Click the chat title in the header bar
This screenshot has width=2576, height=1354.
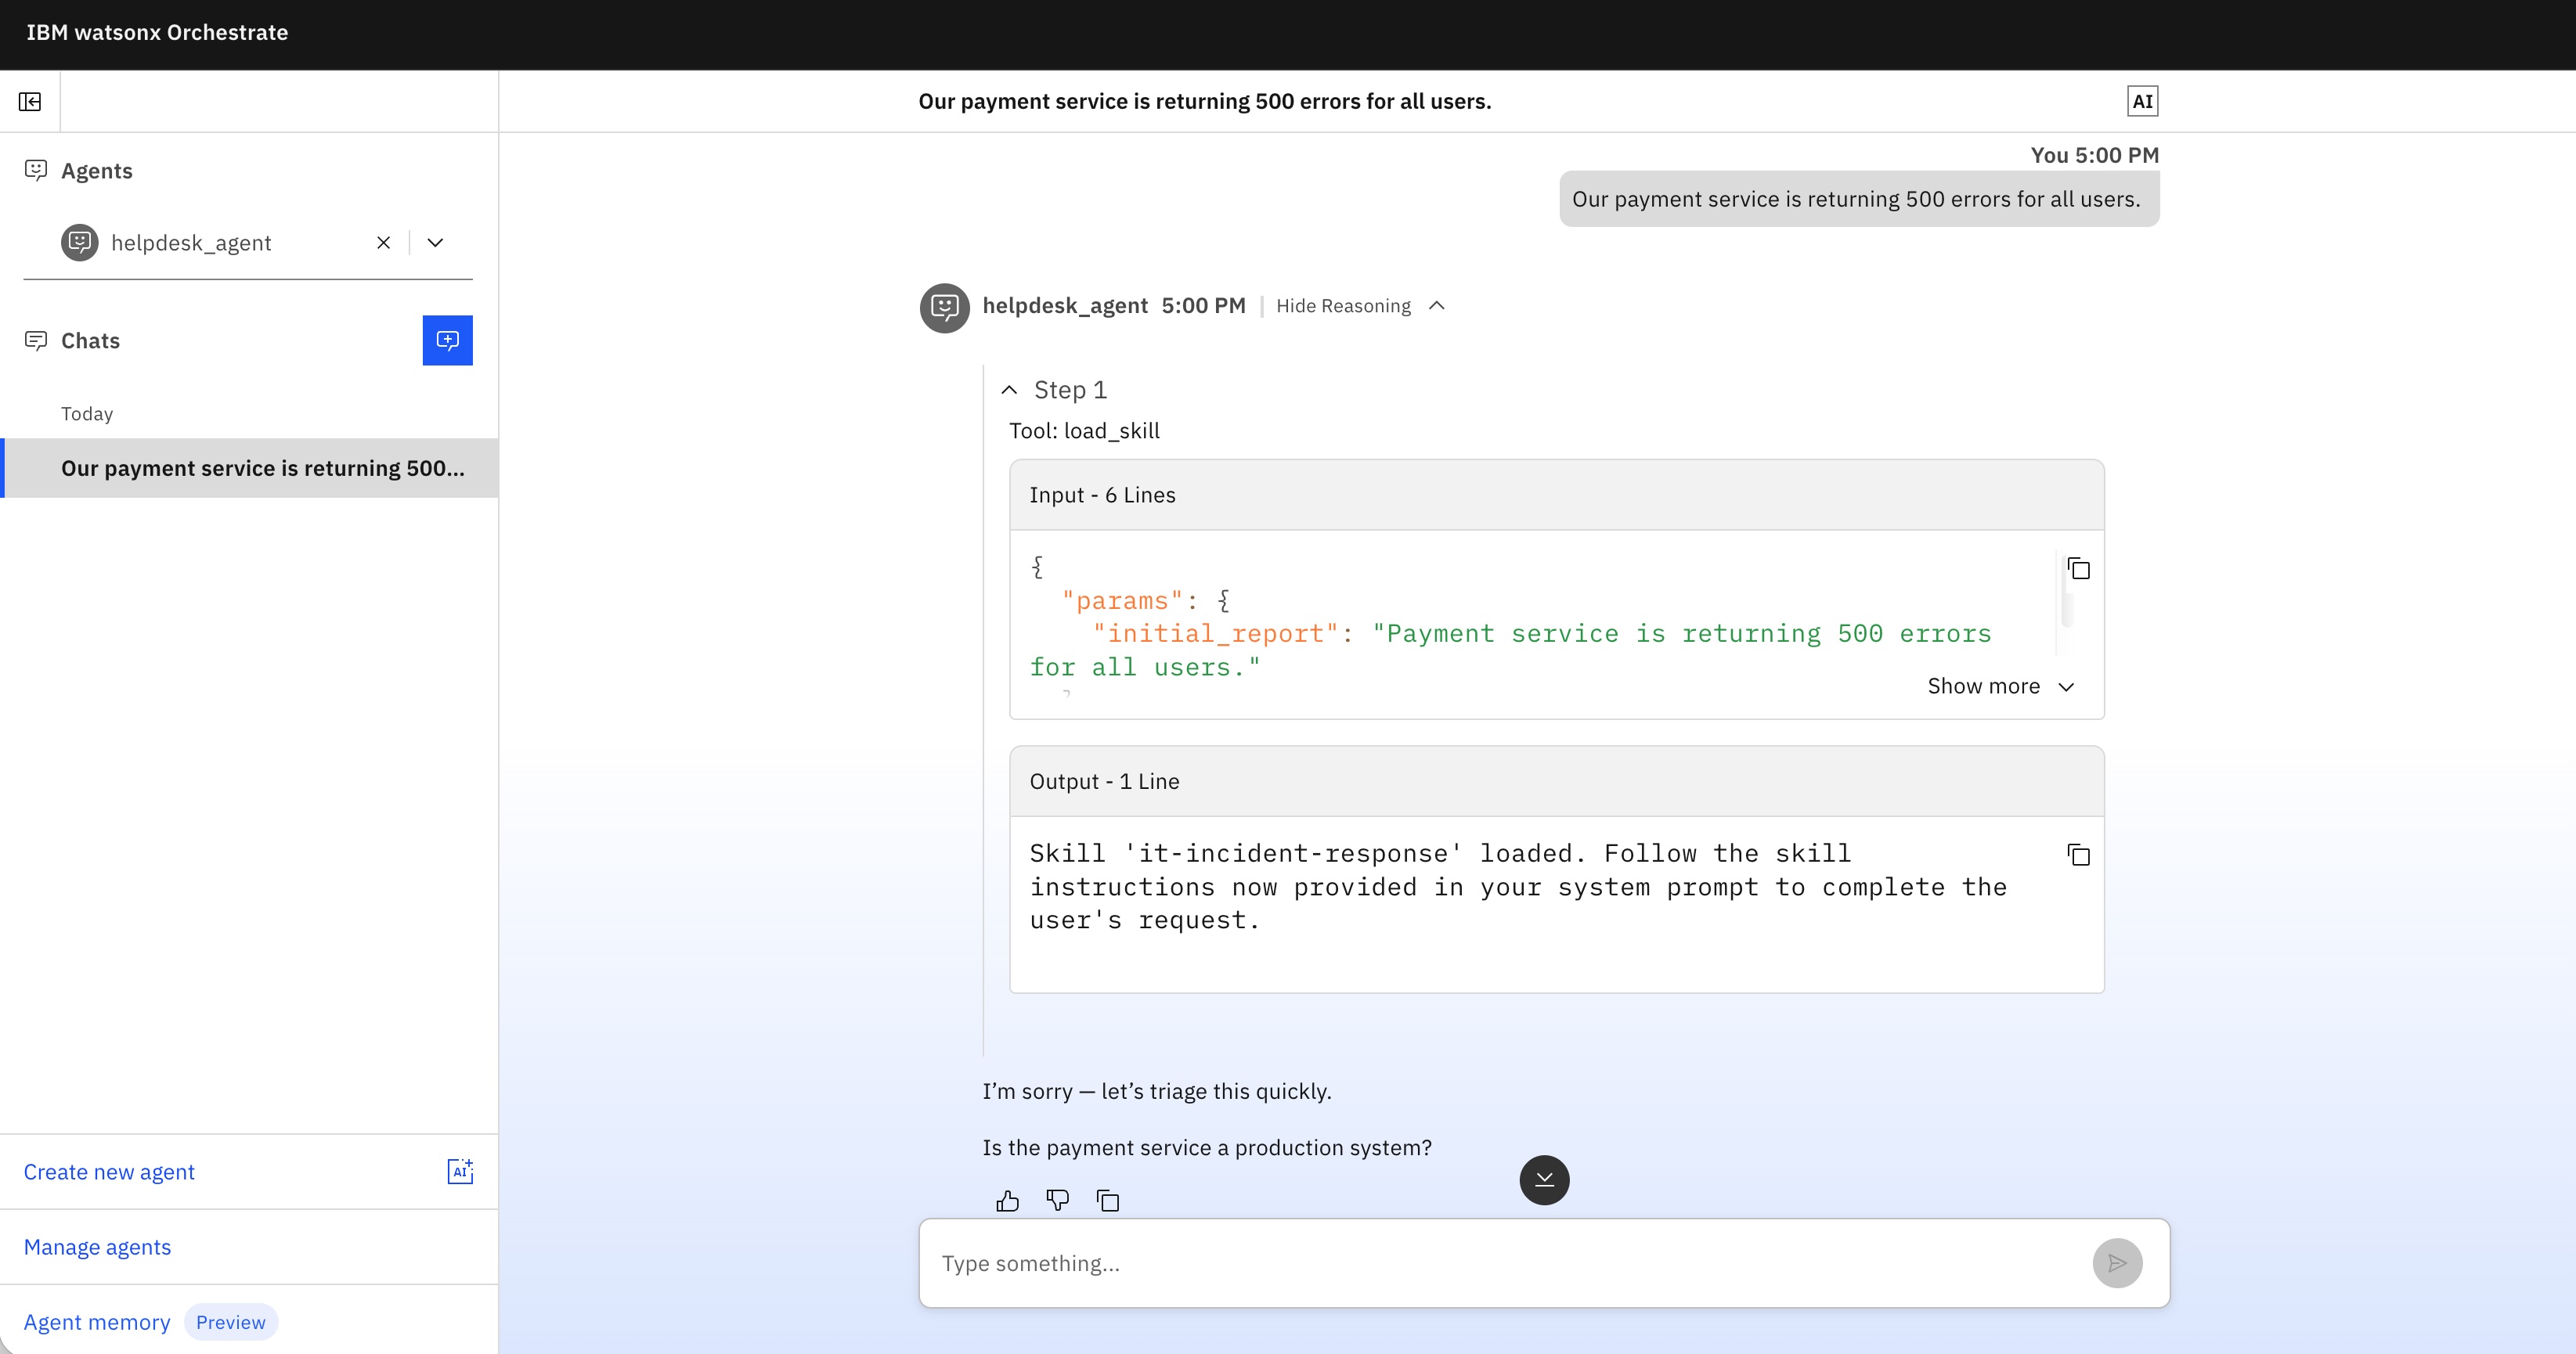click(x=1205, y=101)
